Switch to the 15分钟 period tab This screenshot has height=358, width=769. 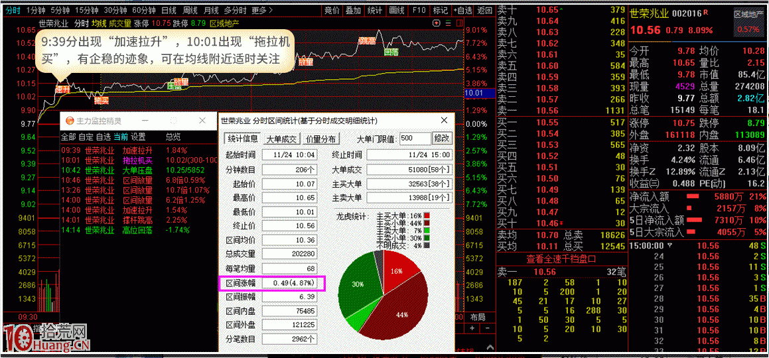click(88, 10)
